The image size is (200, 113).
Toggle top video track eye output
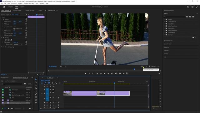pos(53,87)
